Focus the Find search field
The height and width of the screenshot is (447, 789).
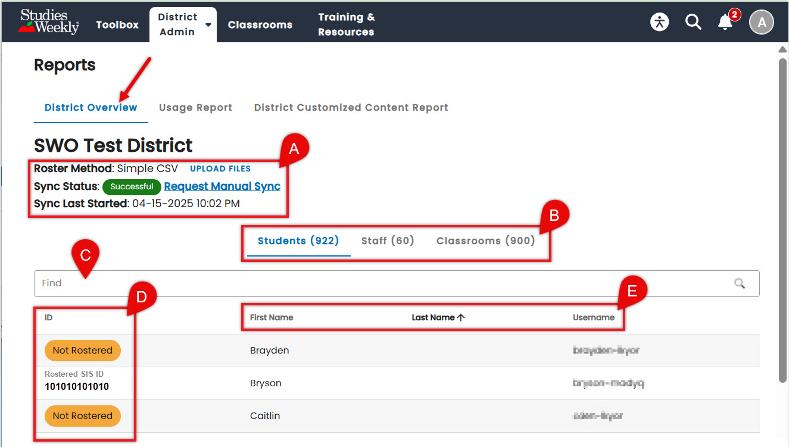pos(397,283)
